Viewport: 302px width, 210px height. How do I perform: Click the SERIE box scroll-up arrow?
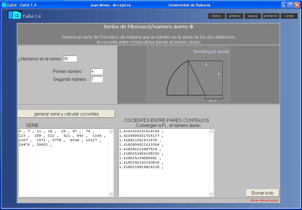tap(111, 131)
